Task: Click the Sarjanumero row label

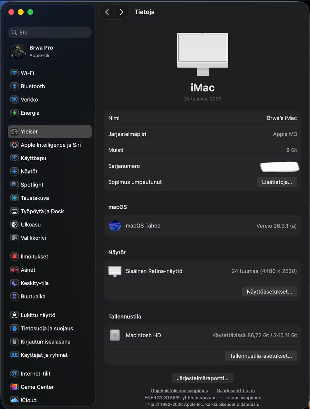Action: 124,166
